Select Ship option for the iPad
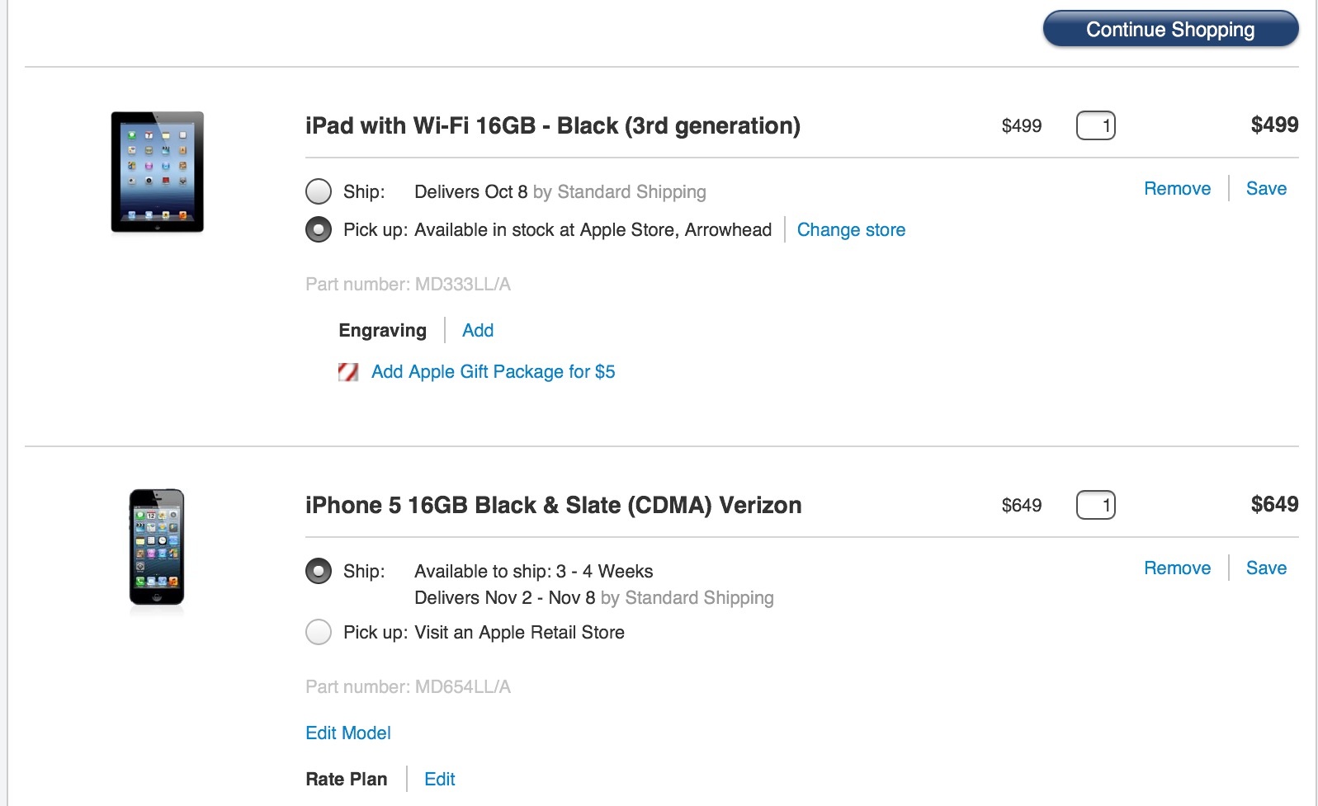The height and width of the screenshot is (806, 1318). (319, 191)
